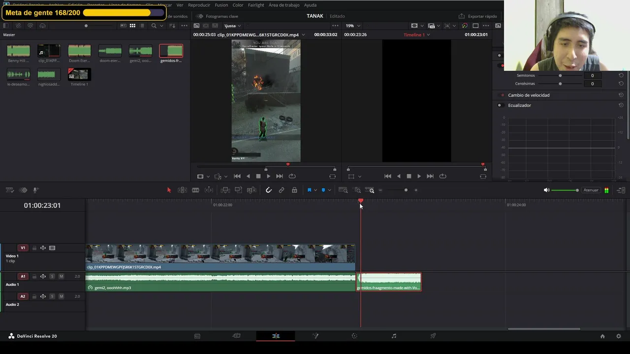Zoom out timeline with minus button
The width and height of the screenshot is (630, 354).
tap(380, 190)
